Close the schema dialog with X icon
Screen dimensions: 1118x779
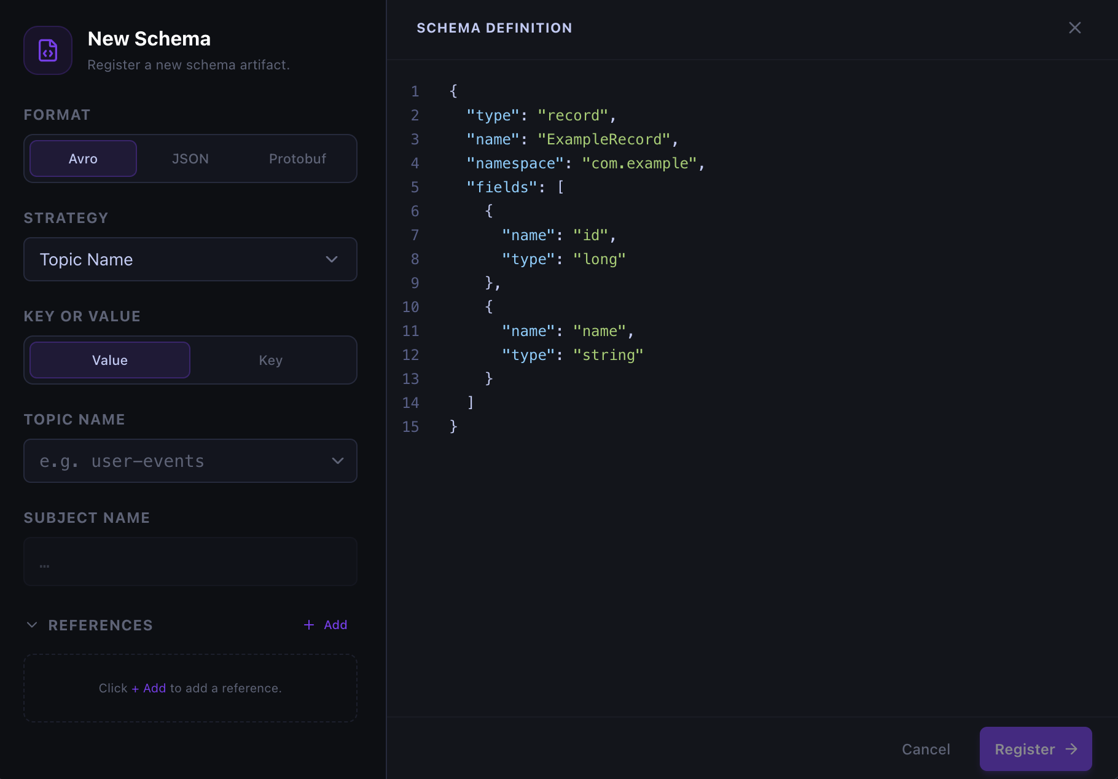1074,28
